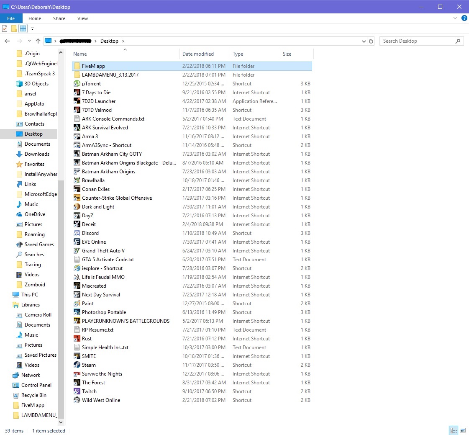This screenshot has width=469, height=435.
Task: Go back with the Back arrow
Action: (x=7, y=41)
